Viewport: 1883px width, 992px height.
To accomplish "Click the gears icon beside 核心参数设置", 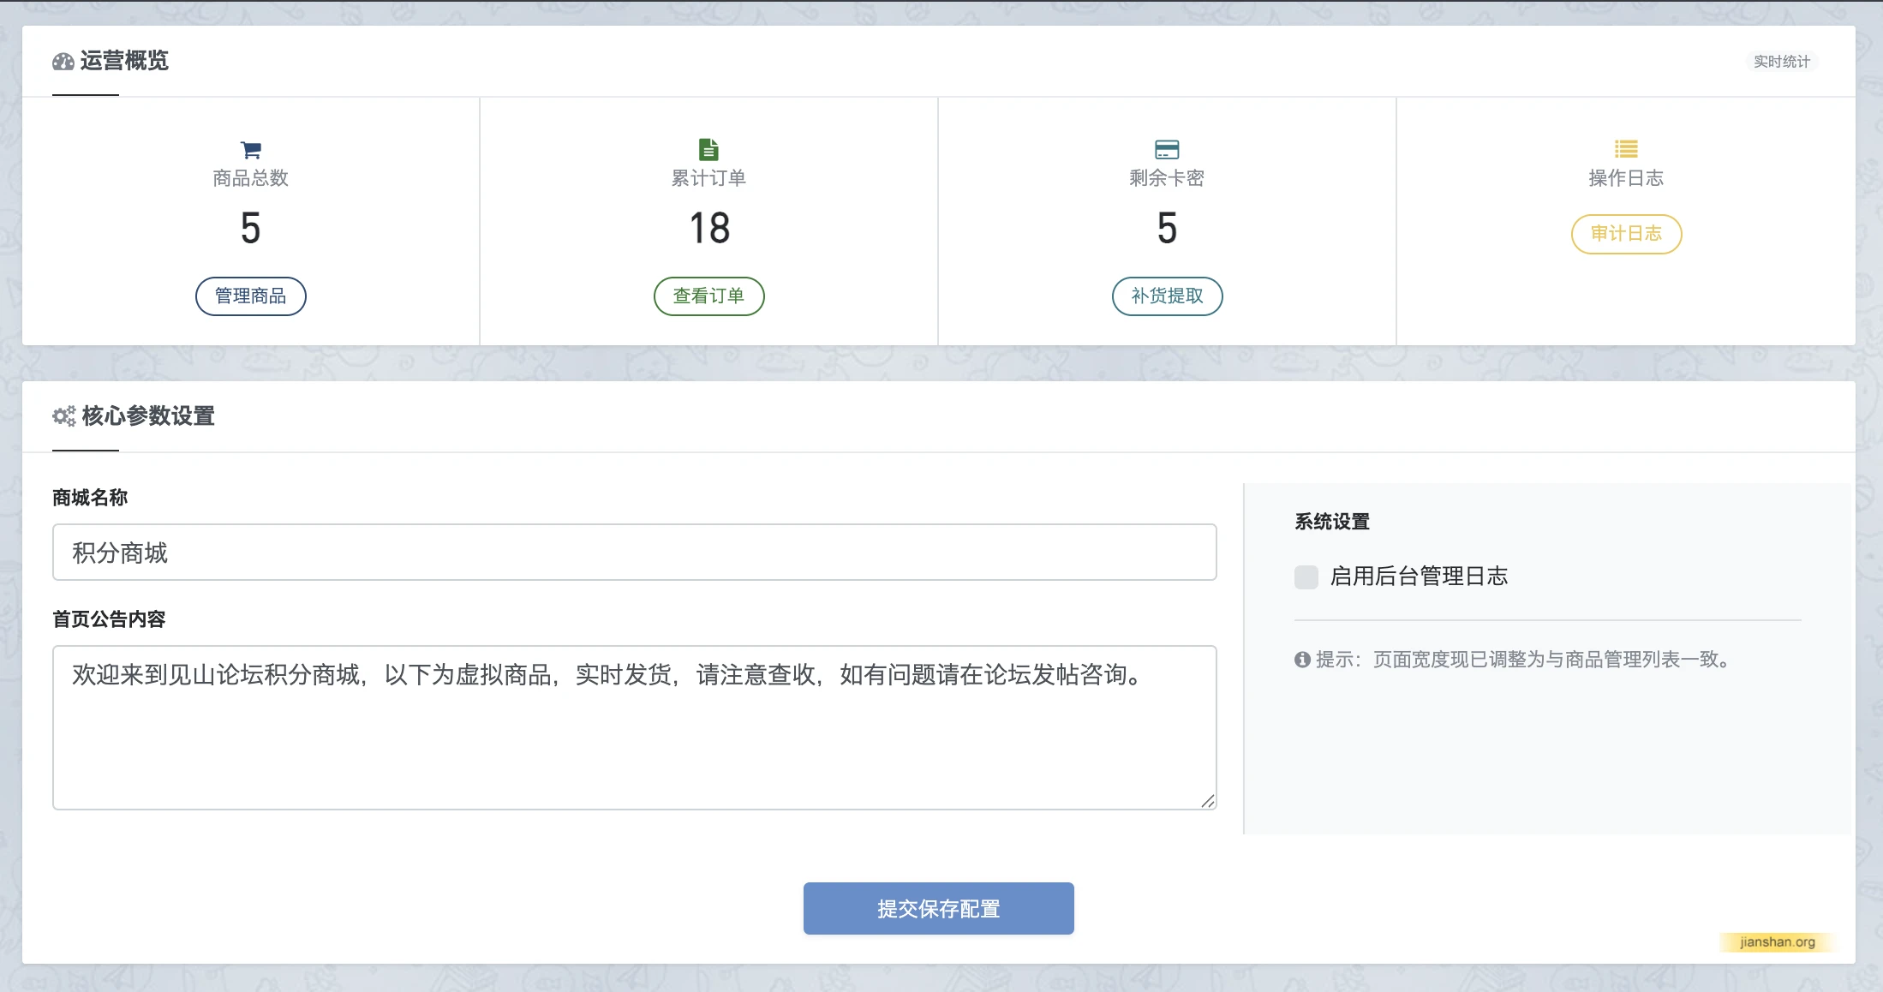I will pyautogui.click(x=64, y=416).
